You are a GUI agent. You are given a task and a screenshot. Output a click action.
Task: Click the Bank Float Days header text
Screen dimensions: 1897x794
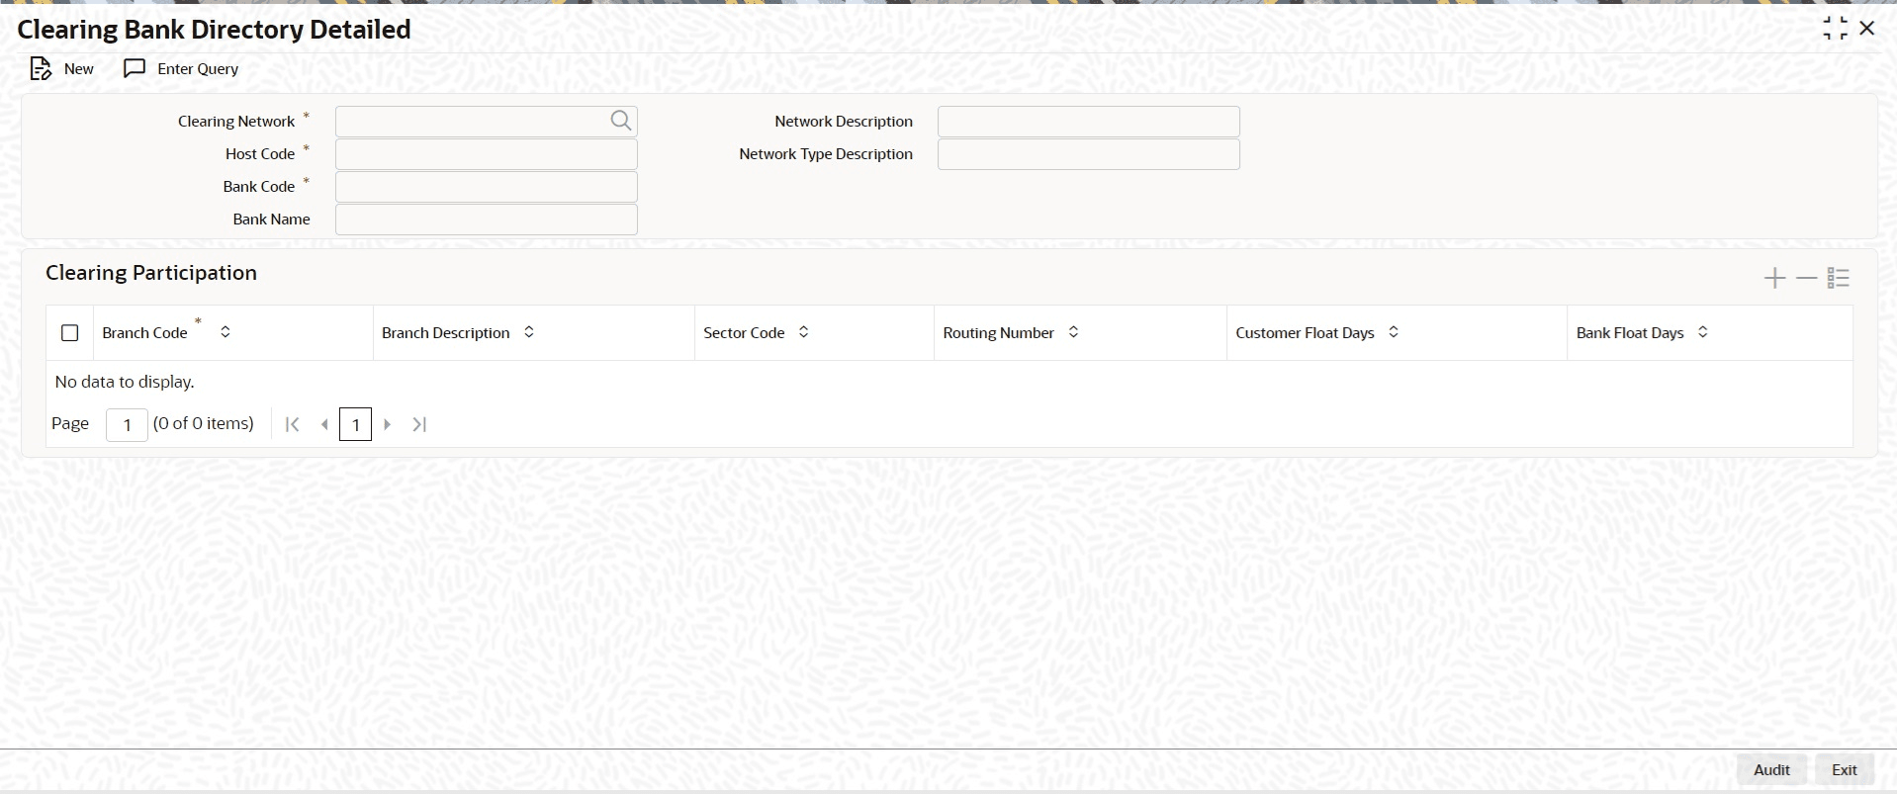1630,332
